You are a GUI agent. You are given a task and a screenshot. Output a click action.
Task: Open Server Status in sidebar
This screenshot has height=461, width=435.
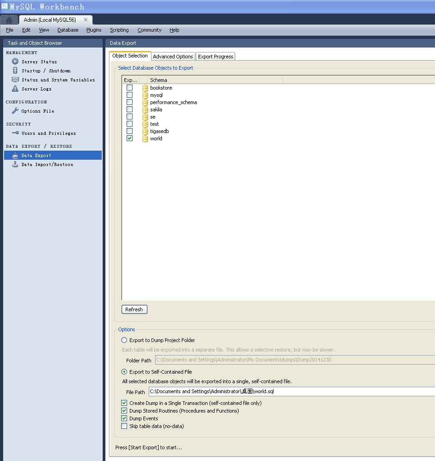pyautogui.click(x=39, y=62)
